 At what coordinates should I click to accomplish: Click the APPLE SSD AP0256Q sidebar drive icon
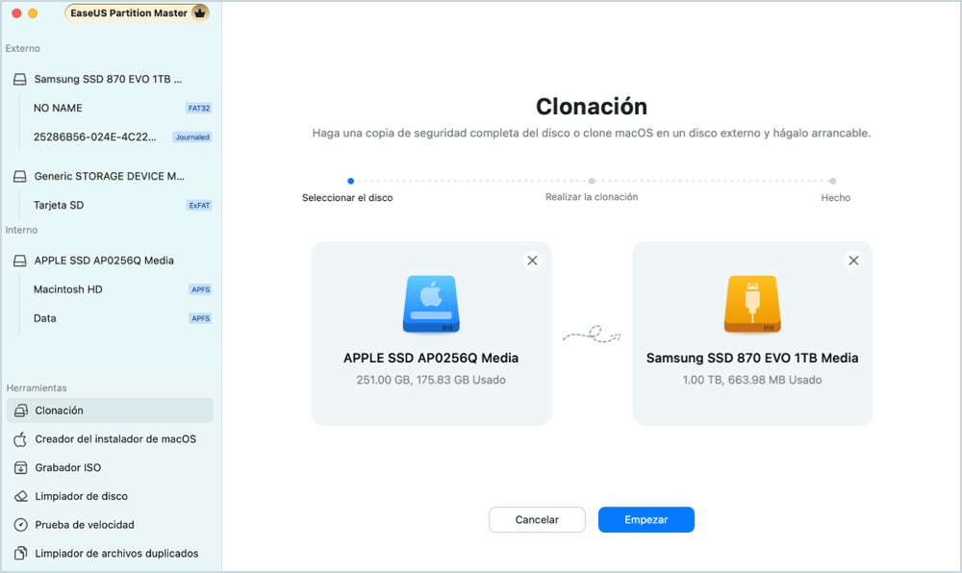[x=20, y=261]
